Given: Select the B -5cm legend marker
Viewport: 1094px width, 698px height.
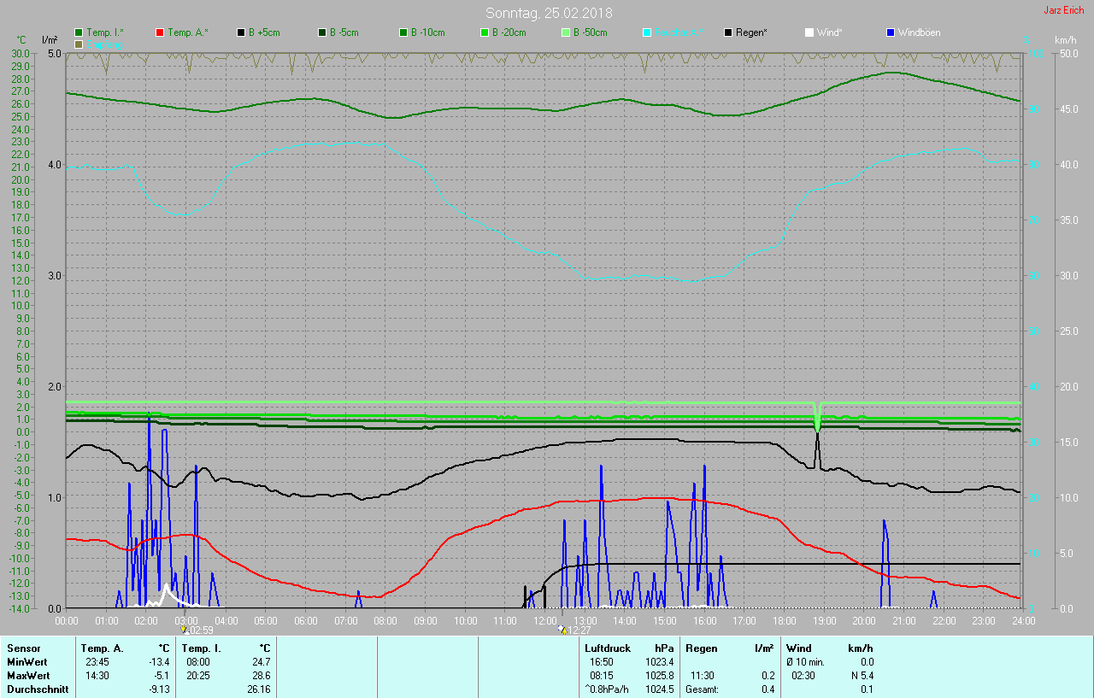Looking at the screenshot, I should point(322,32).
